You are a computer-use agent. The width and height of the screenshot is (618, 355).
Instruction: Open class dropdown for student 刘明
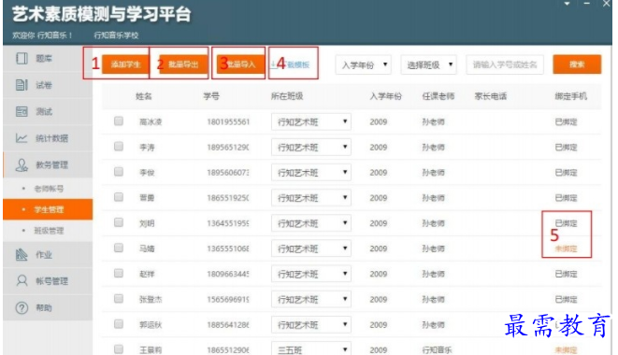click(x=311, y=223)
